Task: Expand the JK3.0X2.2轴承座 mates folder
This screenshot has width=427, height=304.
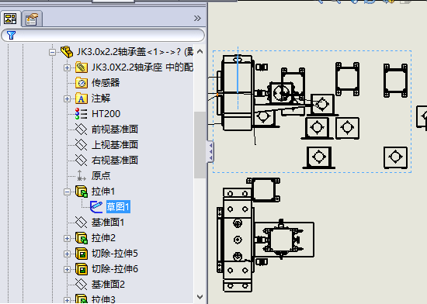Action: [x=67, y=67]
